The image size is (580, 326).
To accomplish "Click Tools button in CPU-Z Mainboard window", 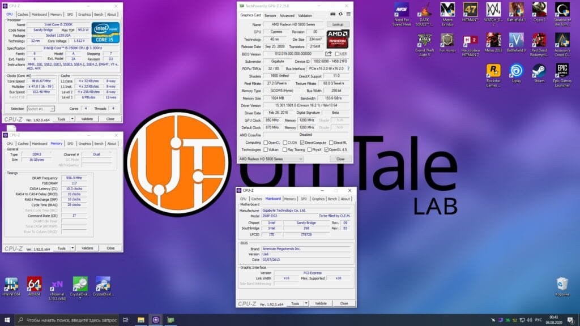I will click(295, 303).
